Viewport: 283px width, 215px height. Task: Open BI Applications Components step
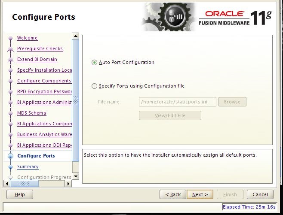click(x=44, y=124)
